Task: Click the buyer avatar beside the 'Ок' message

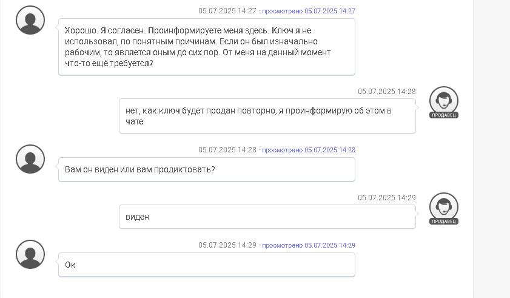Action: 30,254
